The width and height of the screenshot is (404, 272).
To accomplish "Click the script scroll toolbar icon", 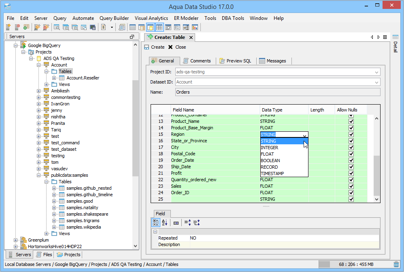I will [122, 27].
